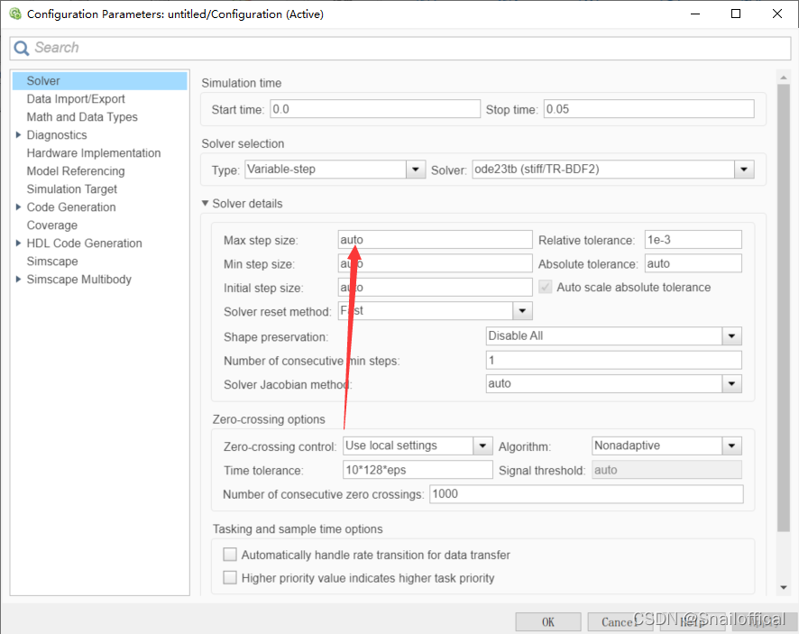Click the Relative tolerance field
Image resolution: width=799 pixels, height=634 pixels.
click(693, 240)
